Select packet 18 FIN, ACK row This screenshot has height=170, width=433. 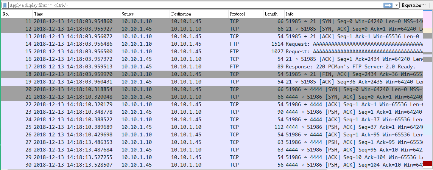pyautogui.click(x=212, y=74)
